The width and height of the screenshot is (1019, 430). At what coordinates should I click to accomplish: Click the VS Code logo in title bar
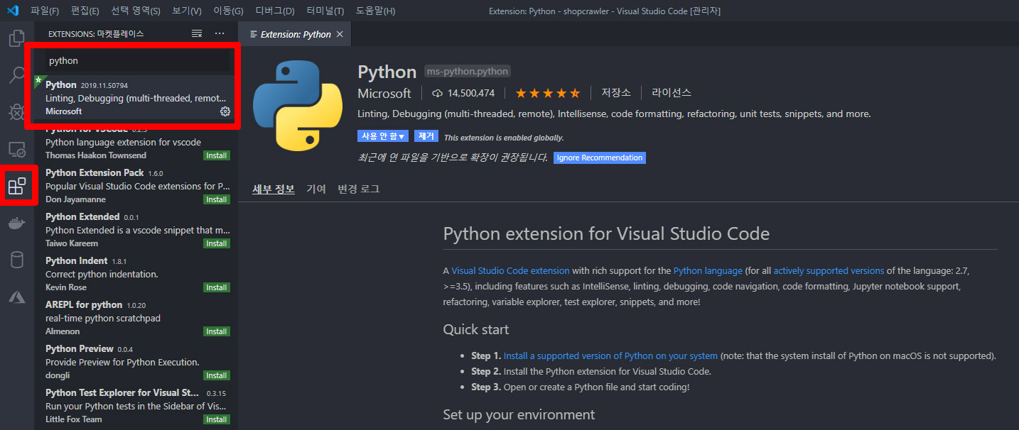click(13, 11)
